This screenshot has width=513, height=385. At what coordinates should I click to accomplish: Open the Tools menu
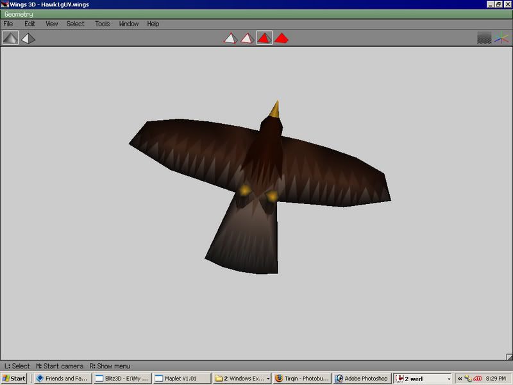pos(102,24)
